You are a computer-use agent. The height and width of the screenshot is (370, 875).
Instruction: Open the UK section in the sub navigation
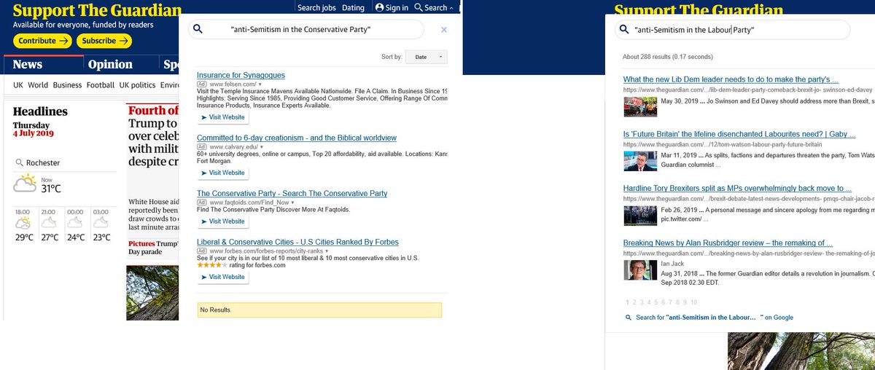click(x=19, y=85)
